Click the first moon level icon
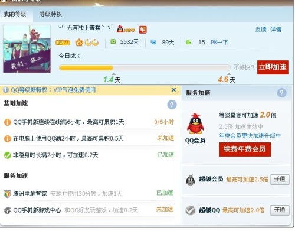The image size is (295, 231). [88, 43]
